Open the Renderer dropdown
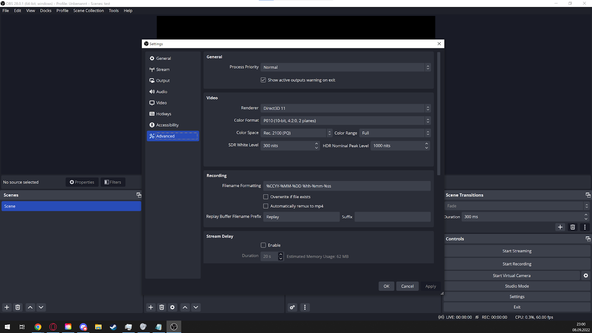592x333 pixels. point(346,108)
